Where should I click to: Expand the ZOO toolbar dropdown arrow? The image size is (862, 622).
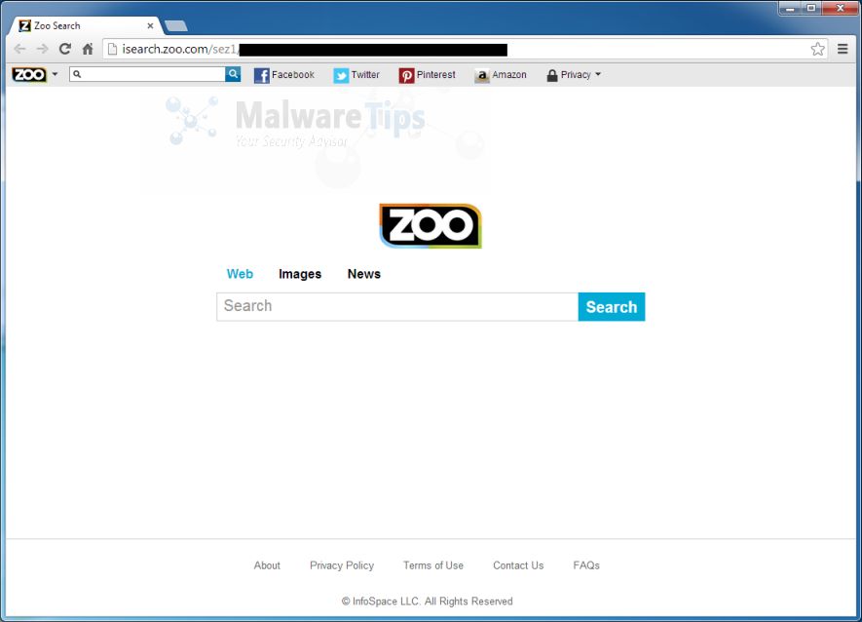tap(55, 74)
